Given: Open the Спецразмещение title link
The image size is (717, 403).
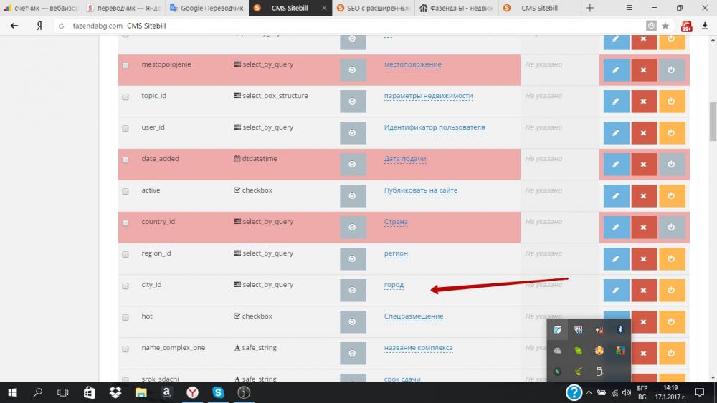Looking at the screenshot, I should point(414,316).
